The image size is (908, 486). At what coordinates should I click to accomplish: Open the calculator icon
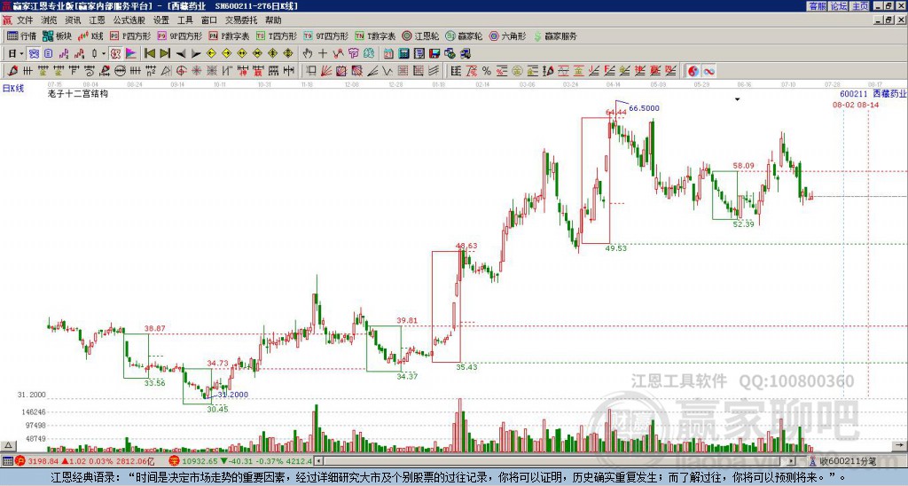click(403, 54)
